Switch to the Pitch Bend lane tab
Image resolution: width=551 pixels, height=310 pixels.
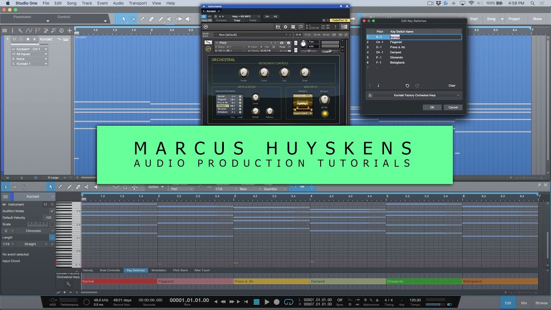180,270
